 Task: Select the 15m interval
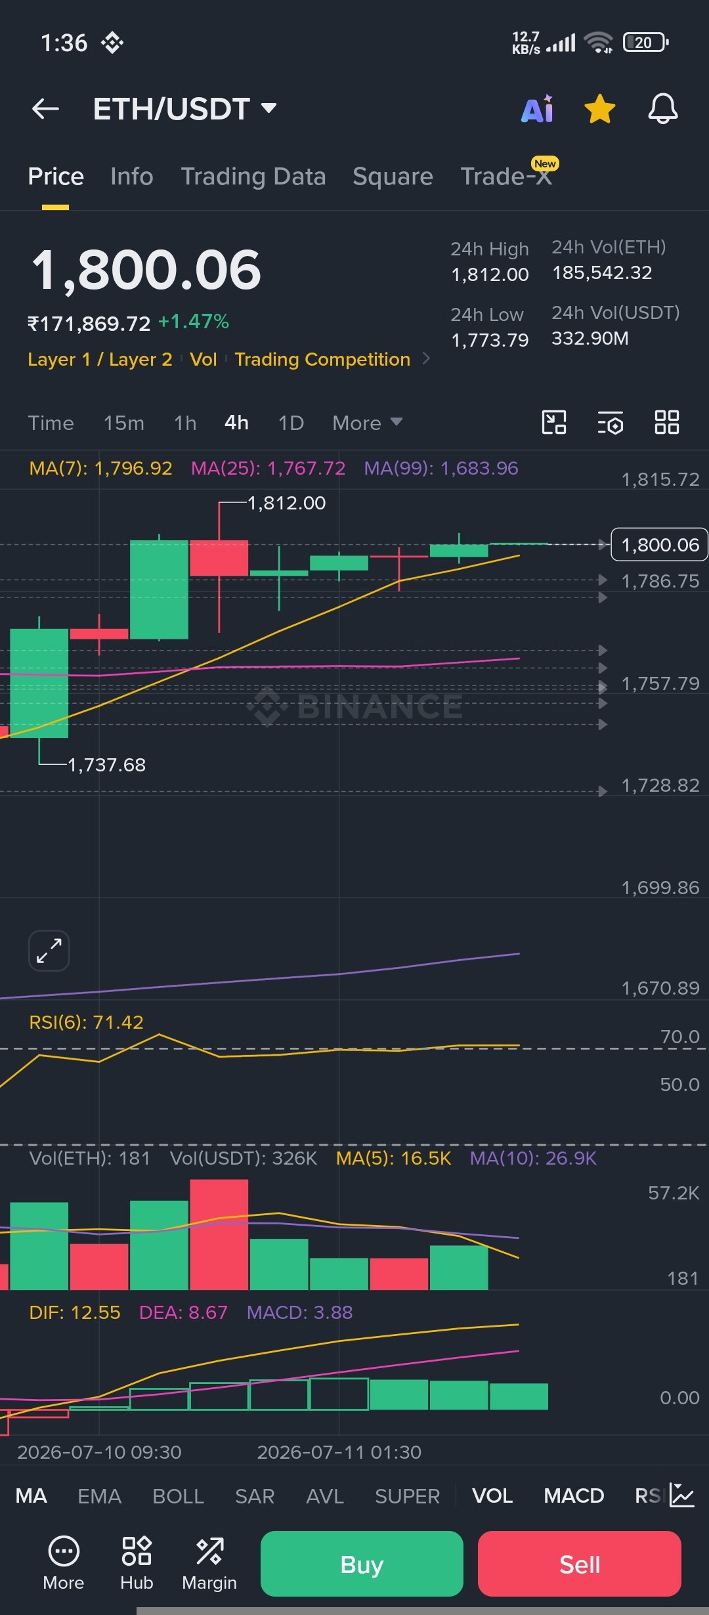(124, 423)
